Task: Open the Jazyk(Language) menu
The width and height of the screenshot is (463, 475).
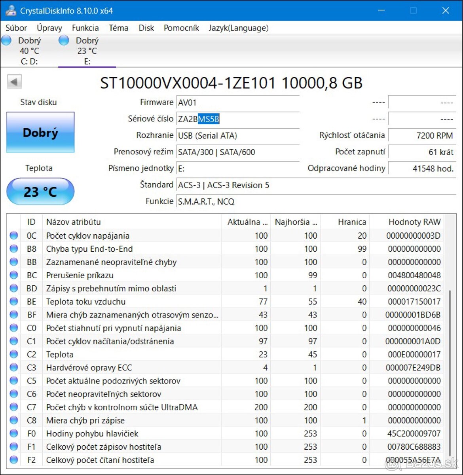Action: coord(238,28)
